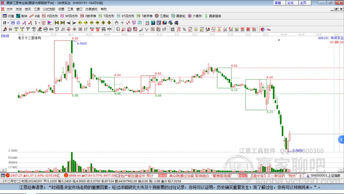The image size is (344, 194).
Task: Click the SH000001 上证指数 indicator
Action: click(x=324, y=176)
